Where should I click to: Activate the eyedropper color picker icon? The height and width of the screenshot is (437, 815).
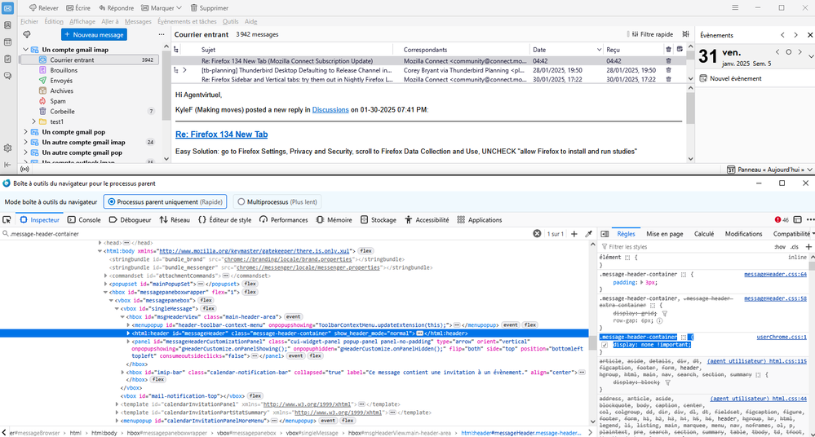click(588, 234)
